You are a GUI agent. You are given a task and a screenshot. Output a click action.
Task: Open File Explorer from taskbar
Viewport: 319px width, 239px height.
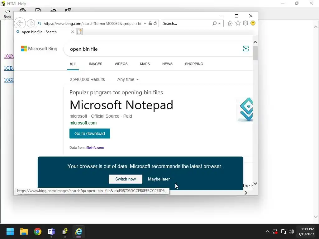(24, 232)
